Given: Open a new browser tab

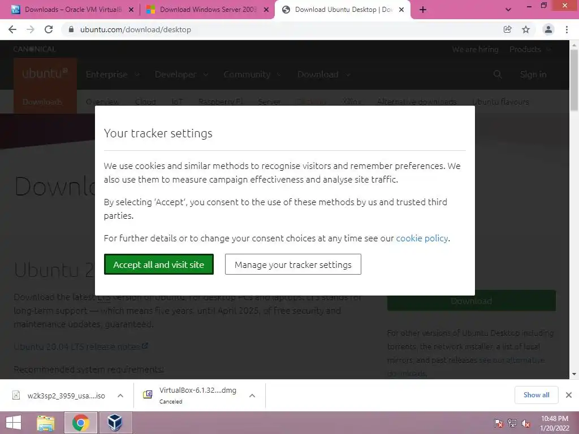Looking at the screenshot, I should [x=423, y=10].
